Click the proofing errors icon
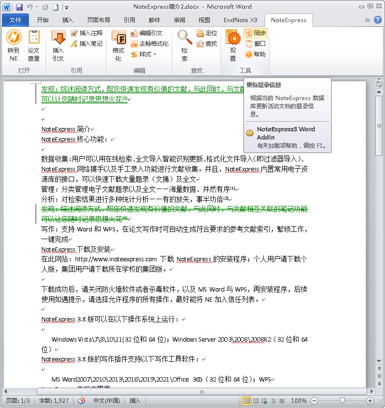The width and height of the screenshot is (385, 408). coord(81,401)
